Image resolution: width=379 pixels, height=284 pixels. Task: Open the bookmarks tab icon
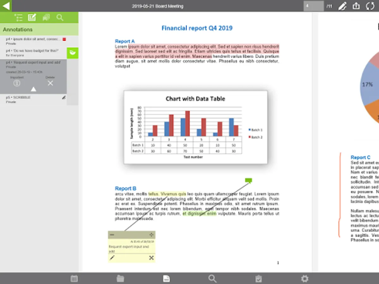coord(46,18)
